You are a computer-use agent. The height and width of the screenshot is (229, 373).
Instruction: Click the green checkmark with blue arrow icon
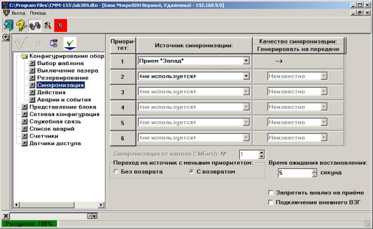70,44
